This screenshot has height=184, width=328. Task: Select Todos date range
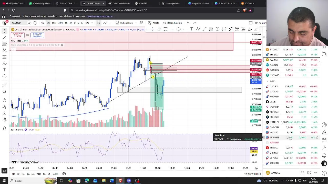[x=55, y=174]
